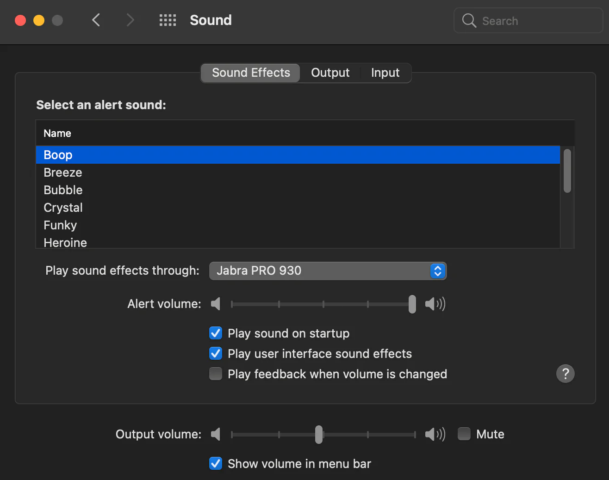The image size is (609, 480).
Task: Open the Jabra PRO 930 device dropdown
Action: coord(328,271)
